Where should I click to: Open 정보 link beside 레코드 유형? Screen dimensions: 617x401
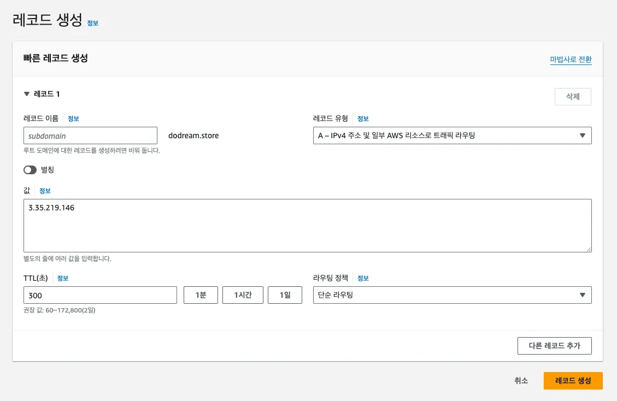tap(363, 119)
